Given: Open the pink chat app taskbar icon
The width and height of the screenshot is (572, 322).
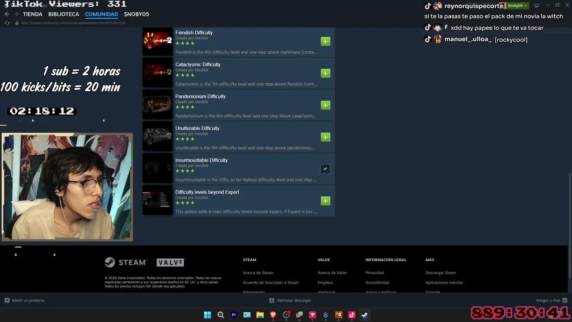Looking at the screenshot, I should (x=299, y=315).
